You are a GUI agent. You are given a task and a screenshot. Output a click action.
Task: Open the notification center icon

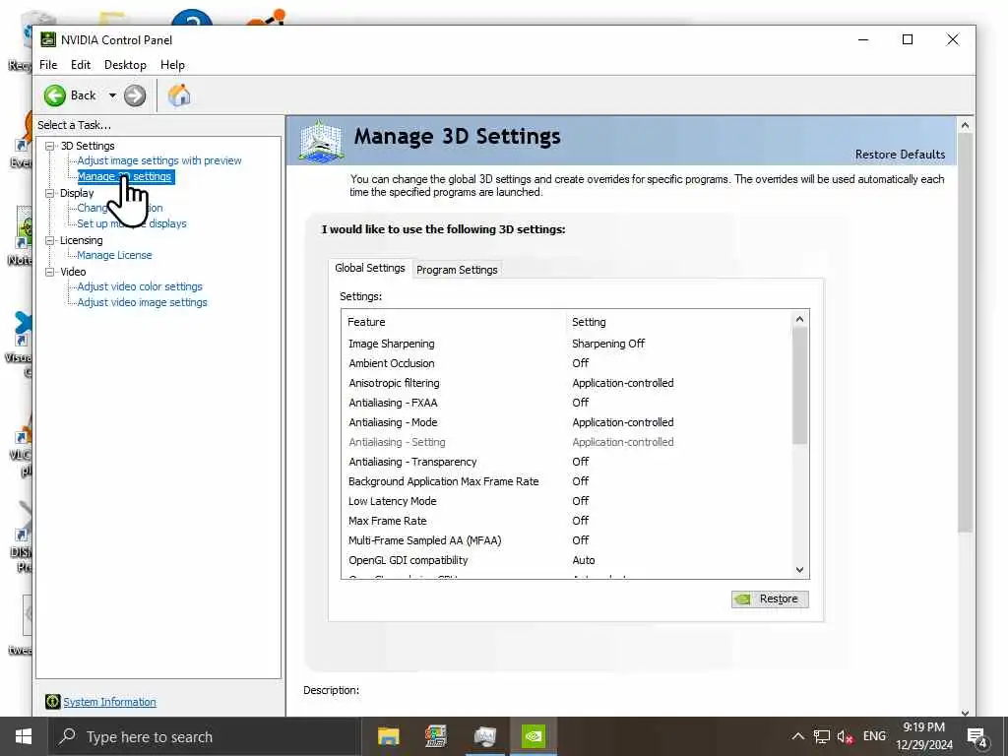coord(977,737)
